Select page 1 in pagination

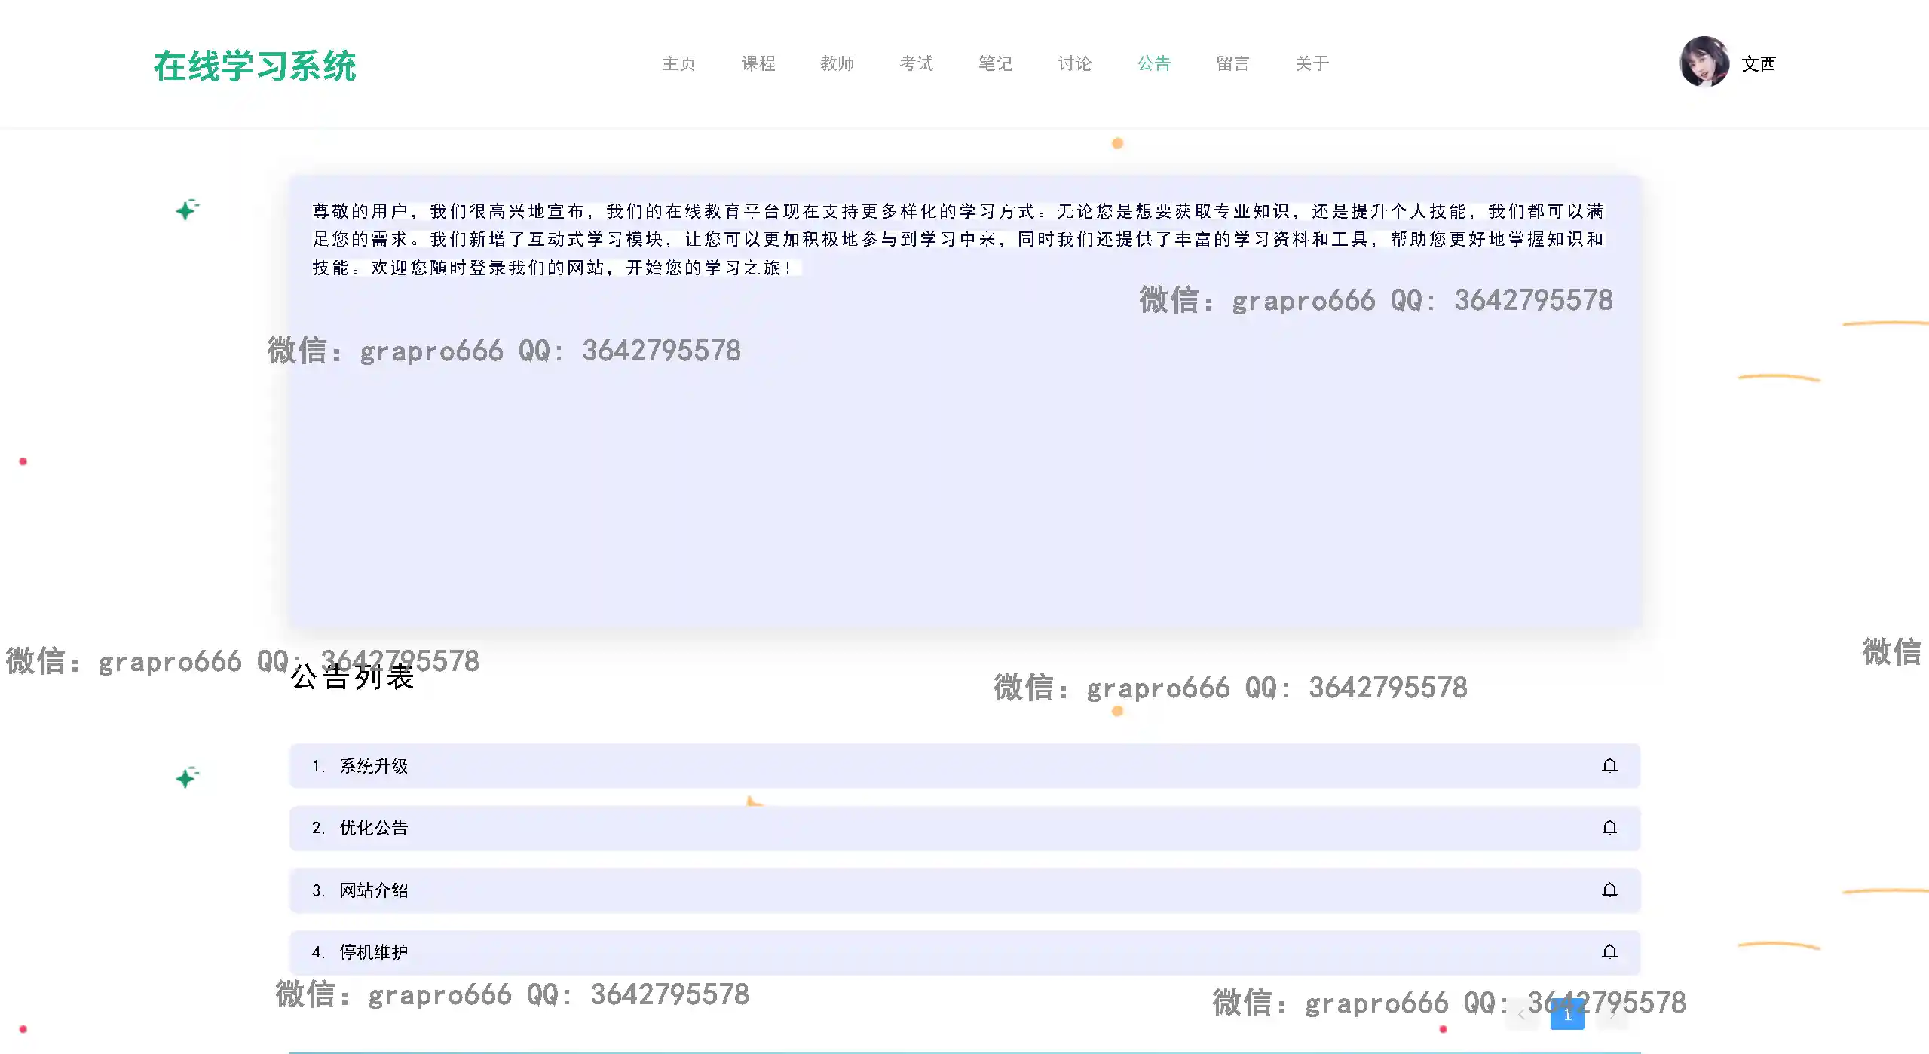[x=1567, y=1015]
